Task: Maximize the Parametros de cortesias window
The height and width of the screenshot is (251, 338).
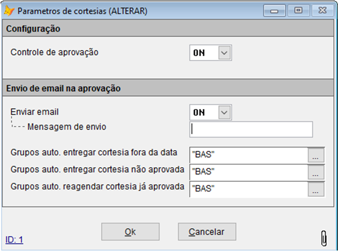Action: 298,11
